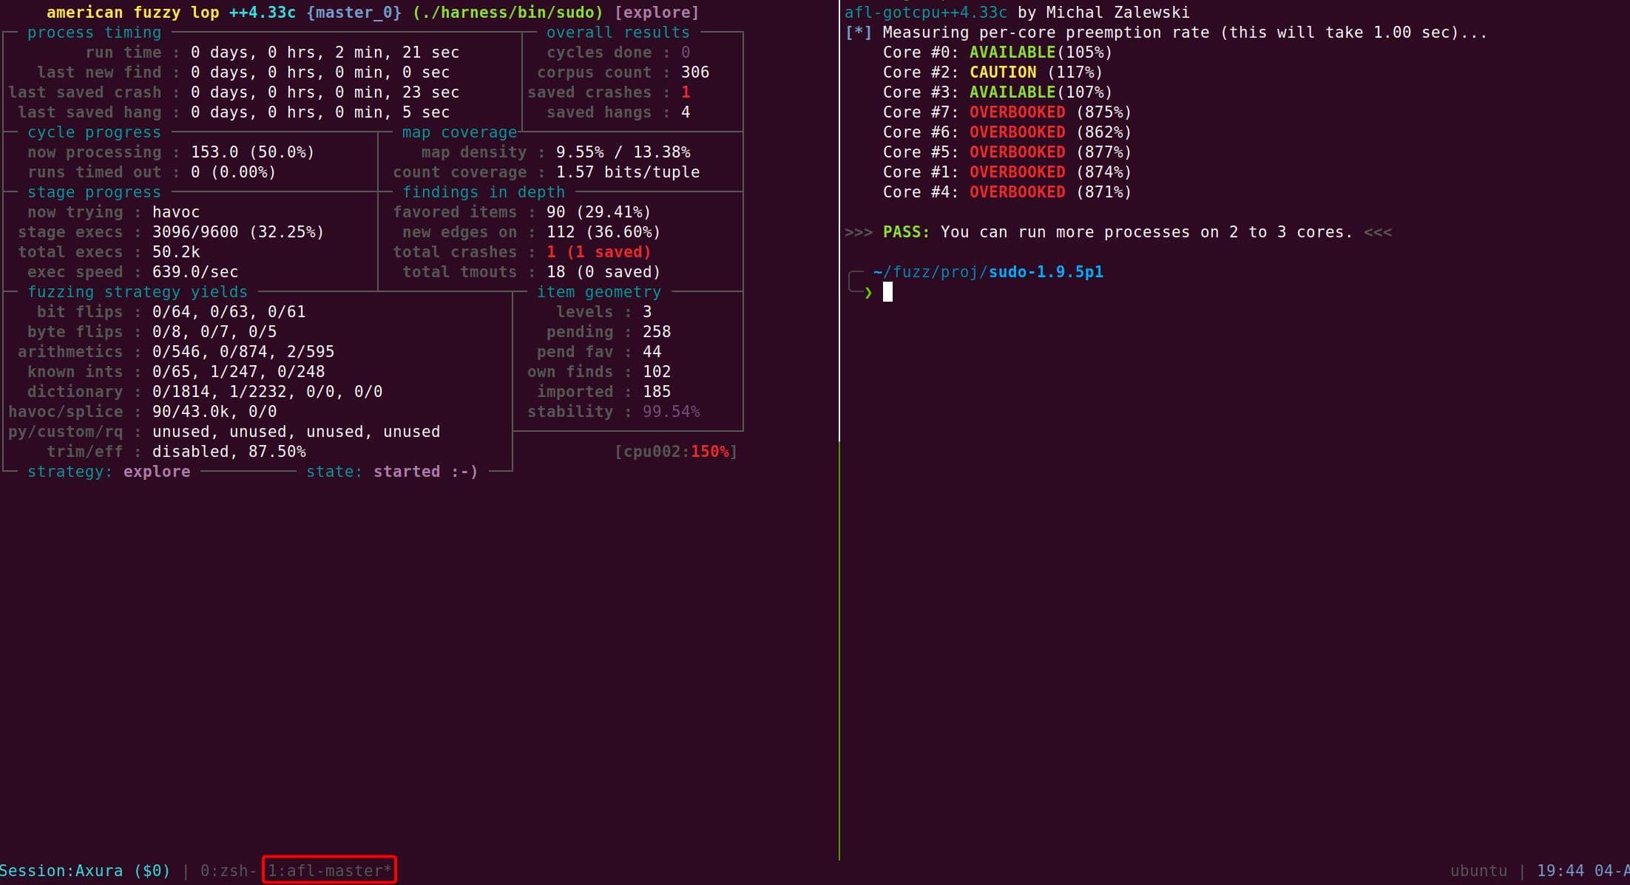
Task: Click the pending value 258
Action: (657, 331)
